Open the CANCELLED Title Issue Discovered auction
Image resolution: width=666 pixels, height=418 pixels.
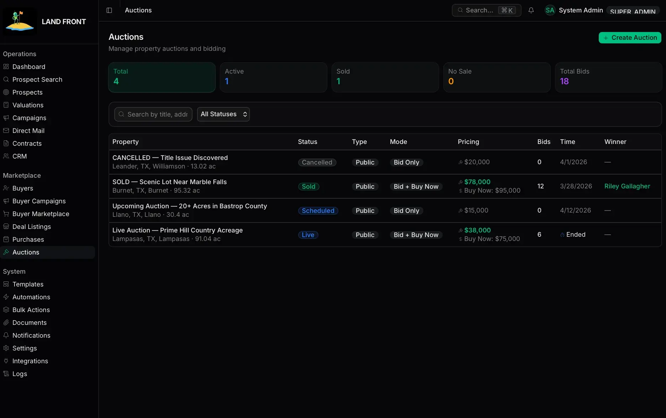pos(385,162)
